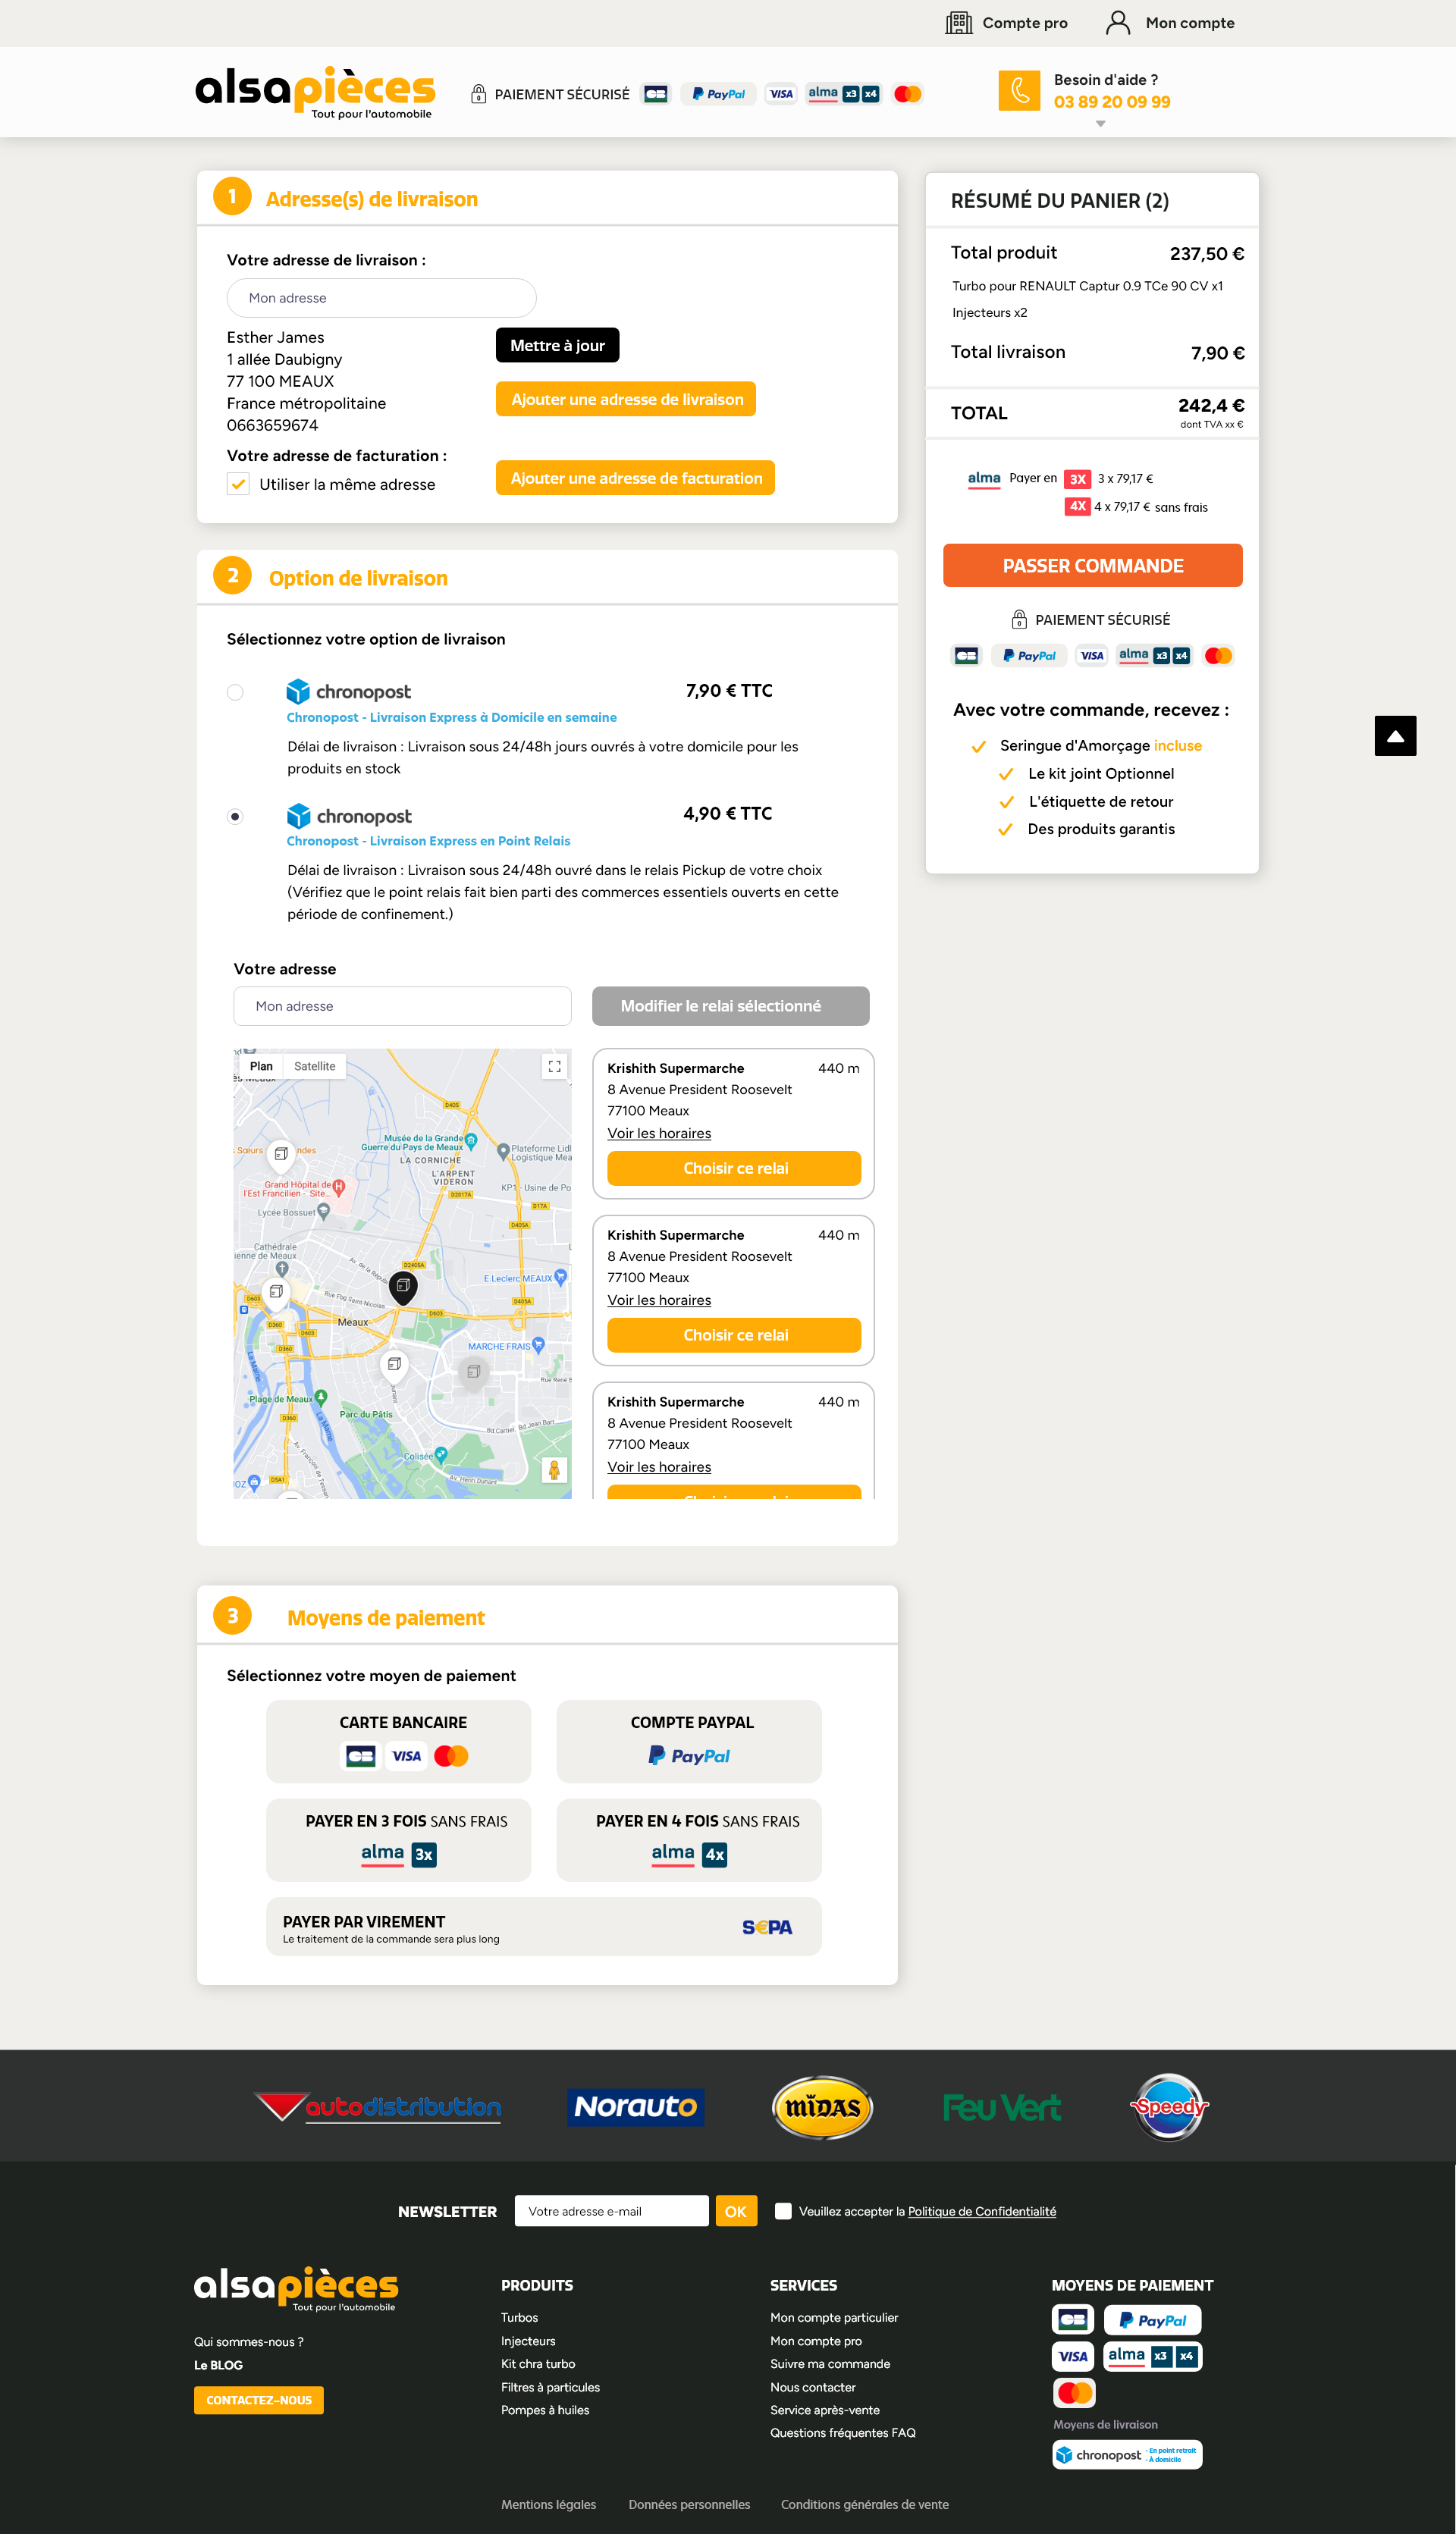
Task: Uncheck Utiliser la même adresse checkbox
Action: coord(238,485)
